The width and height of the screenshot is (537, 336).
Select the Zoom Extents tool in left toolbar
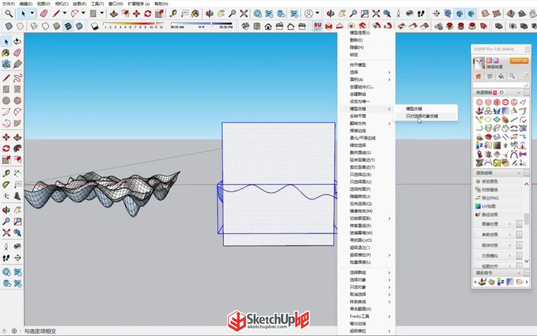6,233
